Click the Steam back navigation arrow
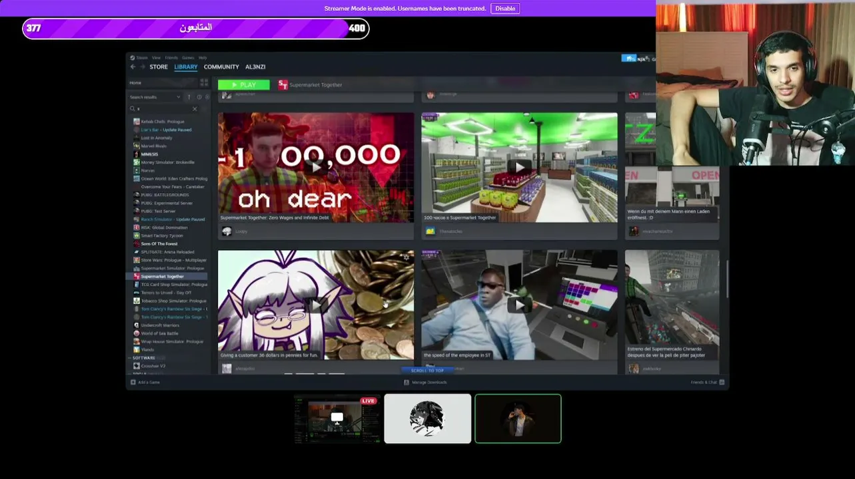 (x=133, y=67)
